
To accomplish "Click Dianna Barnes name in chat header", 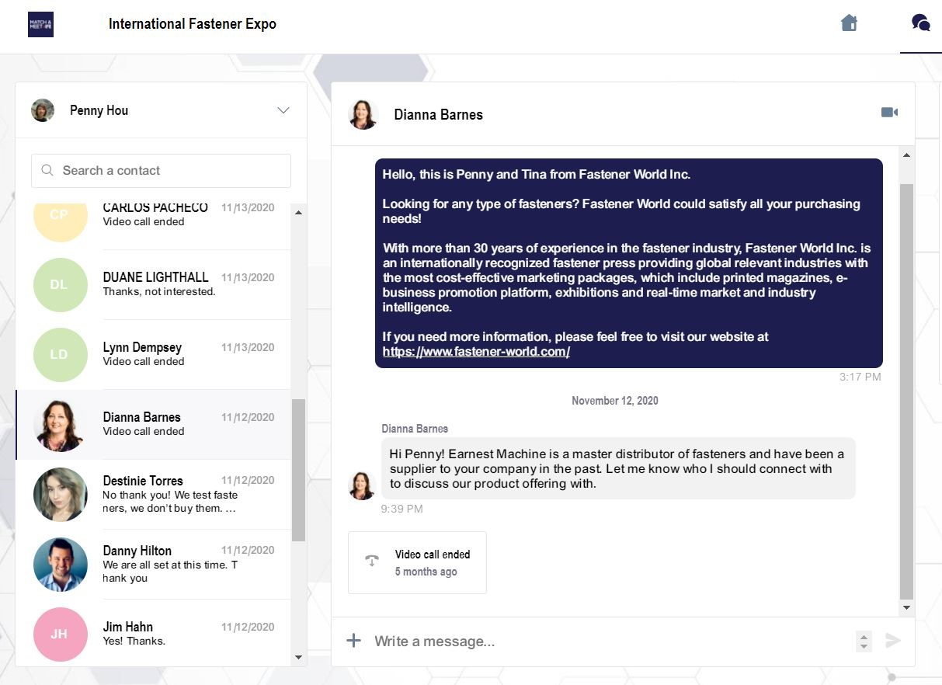I will coord(438,114).
